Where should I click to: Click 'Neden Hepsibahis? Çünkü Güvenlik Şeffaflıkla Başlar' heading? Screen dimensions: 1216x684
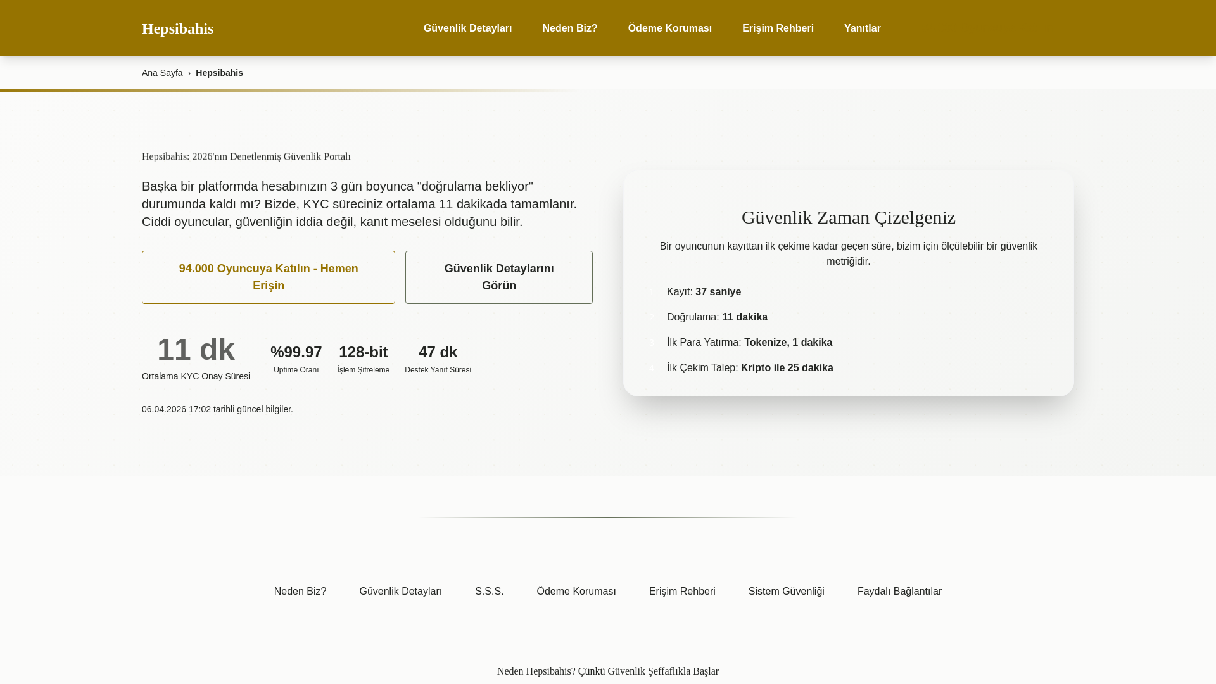pyautogui.click(x=608, y=671)
